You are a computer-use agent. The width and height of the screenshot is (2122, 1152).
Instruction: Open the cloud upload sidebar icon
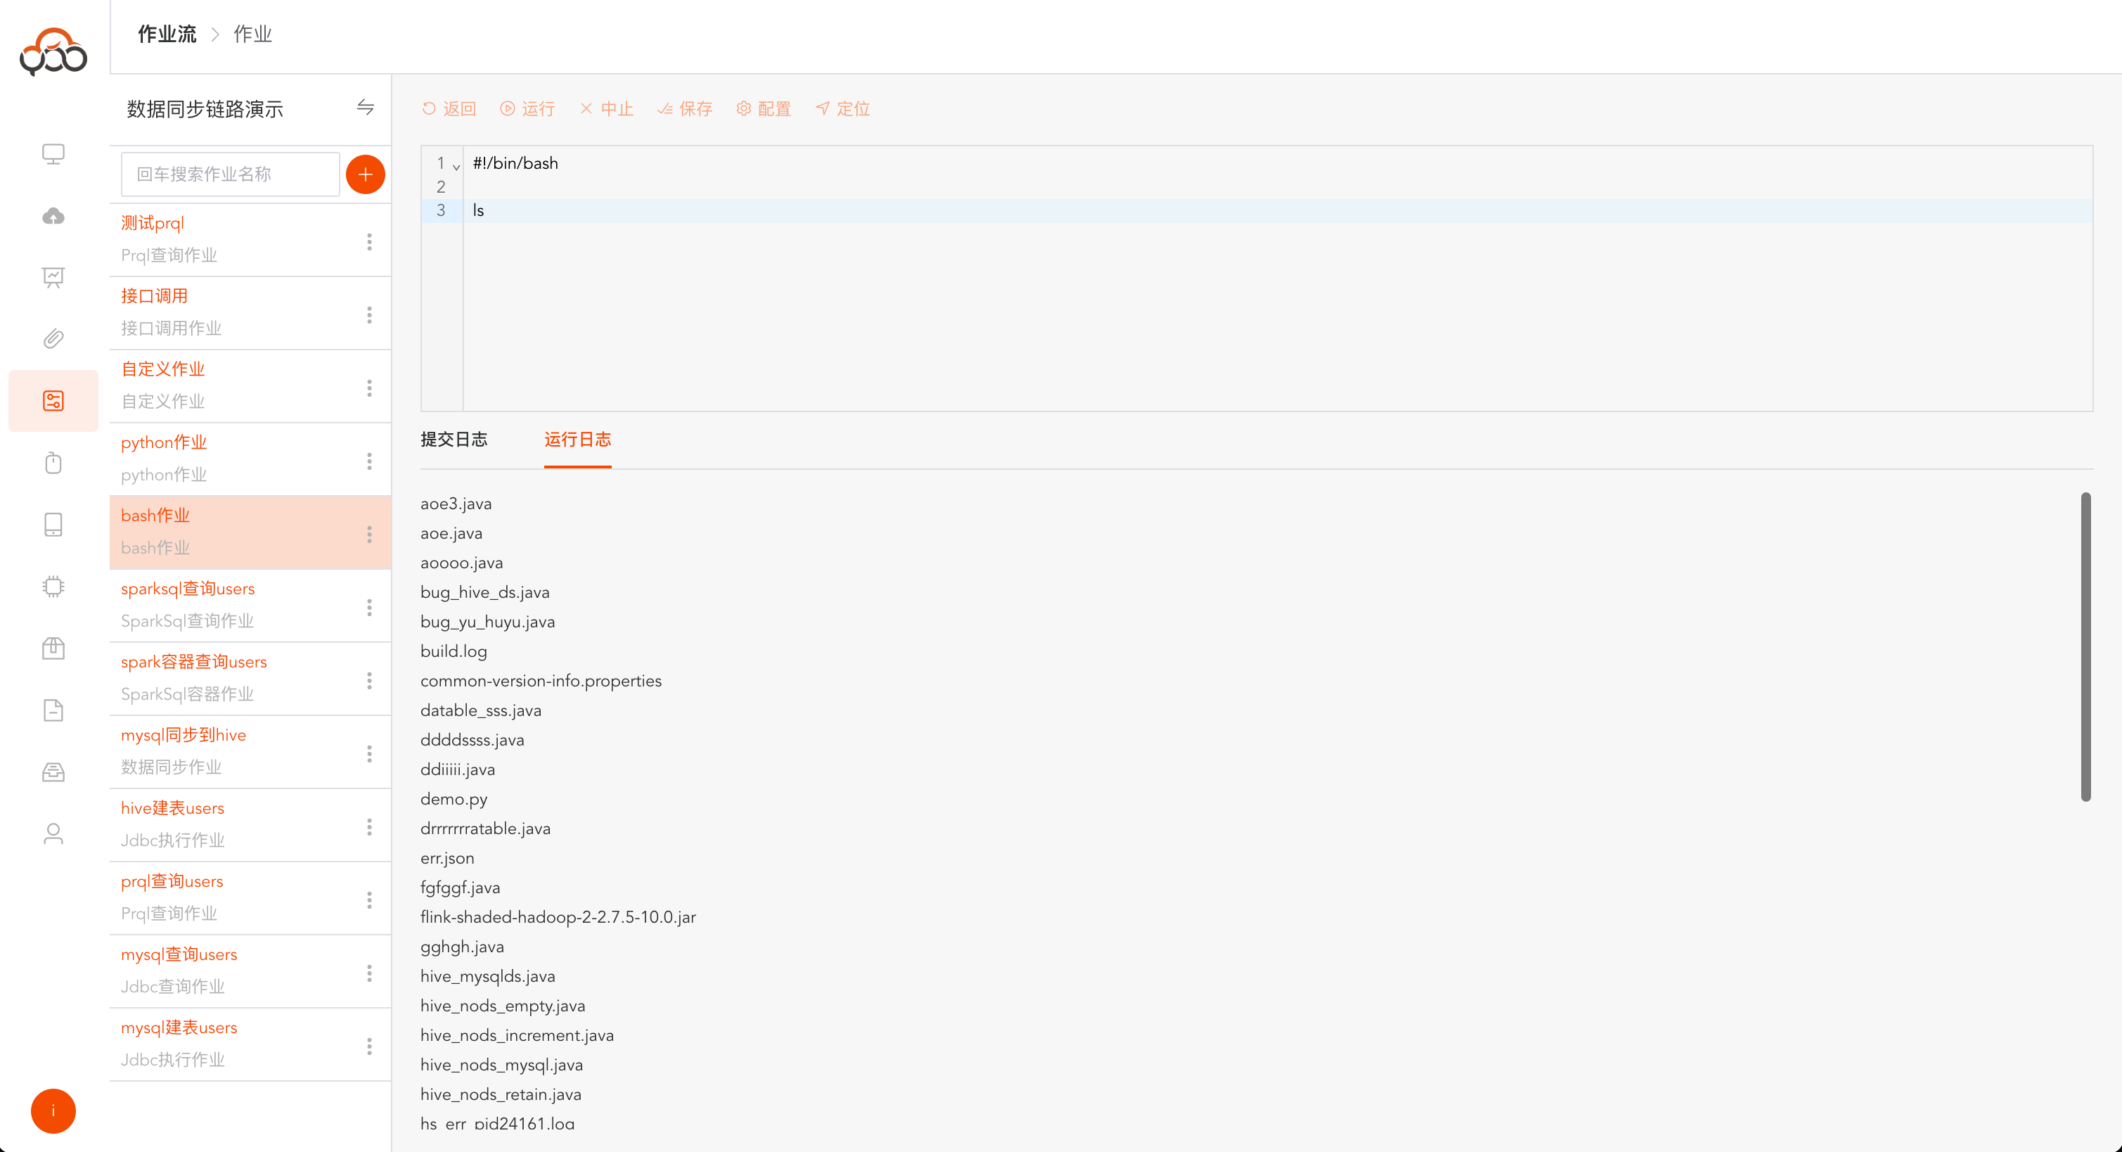coord(53,216)
